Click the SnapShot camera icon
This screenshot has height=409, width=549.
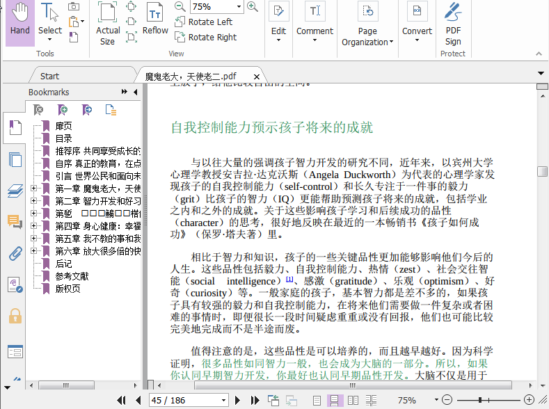click(74, 7)
